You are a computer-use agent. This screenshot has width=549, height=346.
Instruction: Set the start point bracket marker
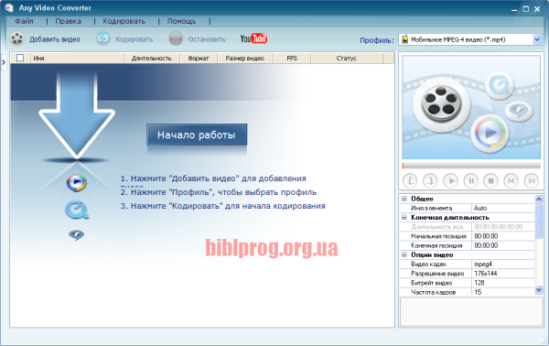(410, 180)
